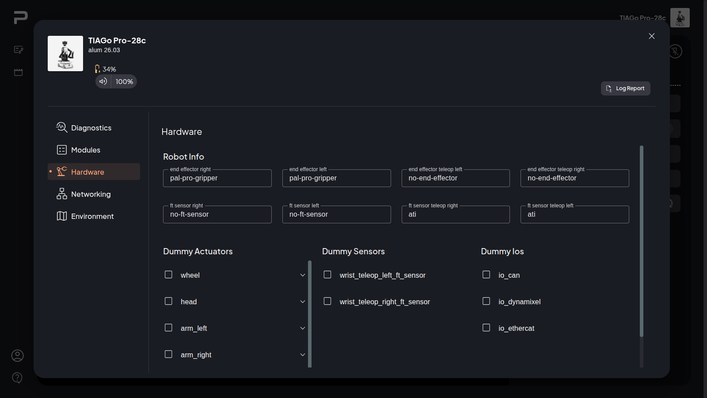Click the Robot Info heading
707x398 pixels.
[x=183, y=157]
